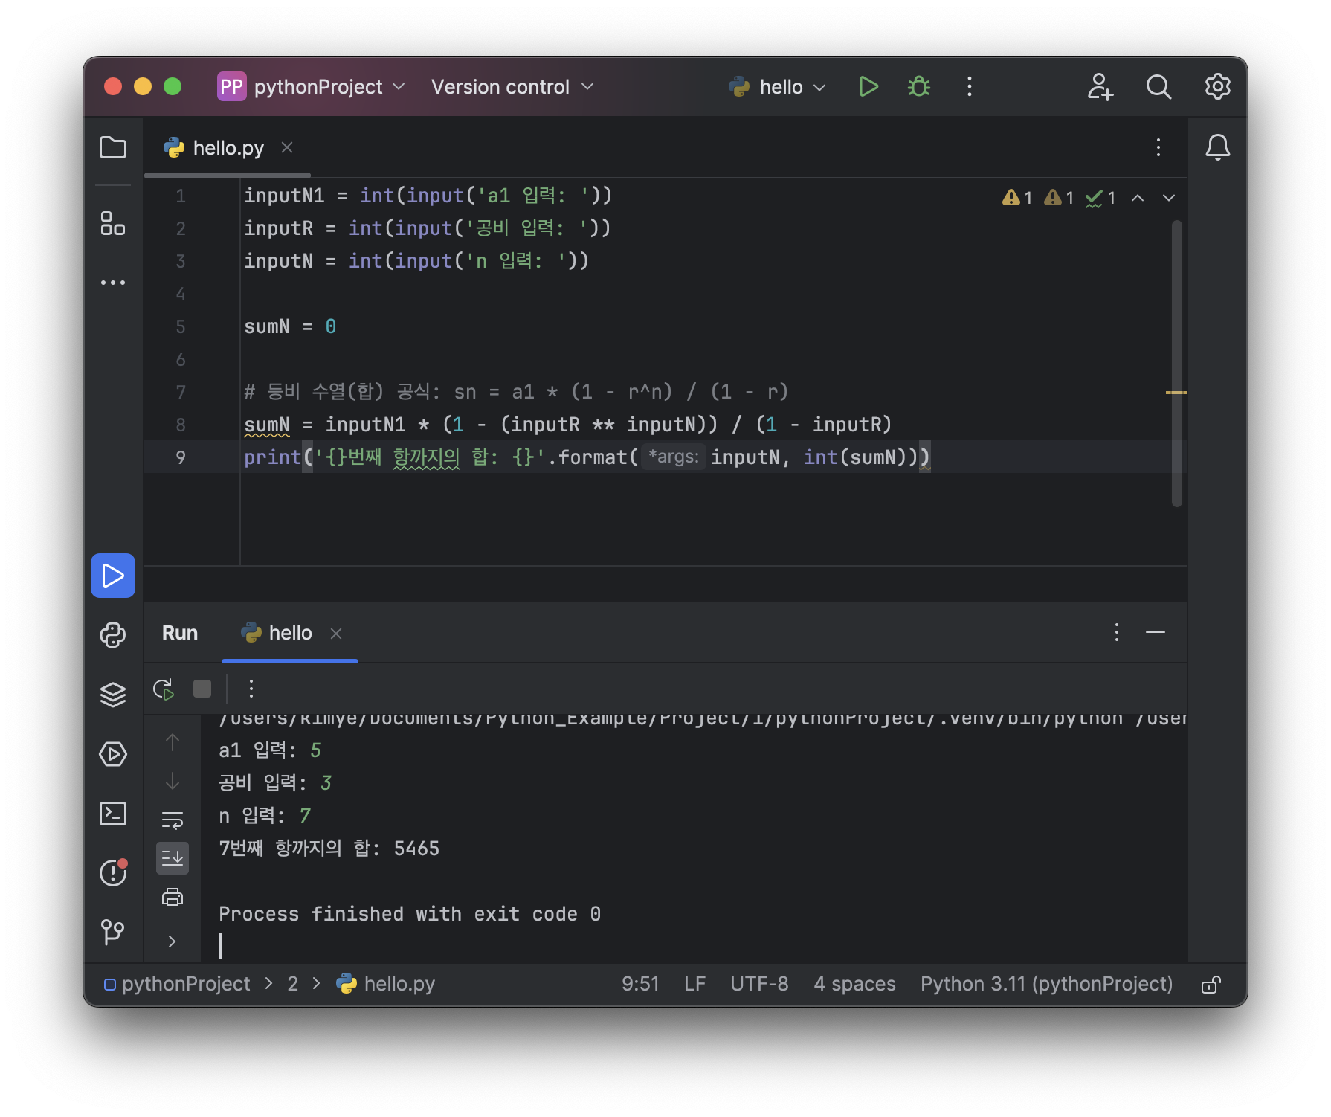This screenshot has width=1331, height=1117.
Task: Toggle soft-wrap in the console
Action: click(173, 820)
